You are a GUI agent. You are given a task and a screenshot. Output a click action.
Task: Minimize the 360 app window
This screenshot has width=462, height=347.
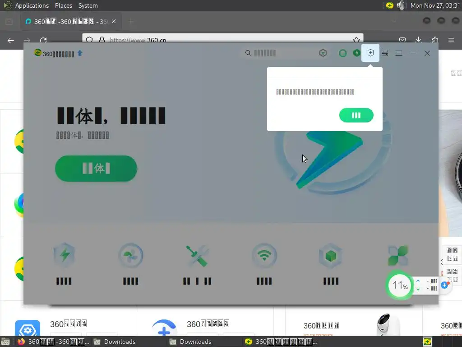coord(413,53)
